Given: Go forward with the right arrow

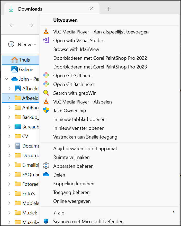Looking at the screenshot, I should pos(31,25).
